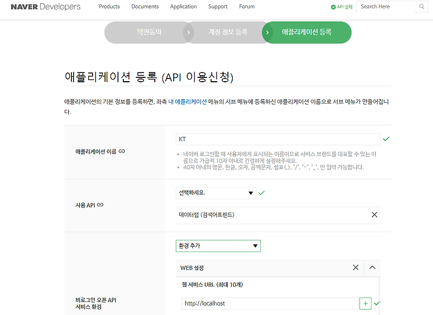Open the Forum page
Viewport: 433px width, 315px height.
(246, 6)
